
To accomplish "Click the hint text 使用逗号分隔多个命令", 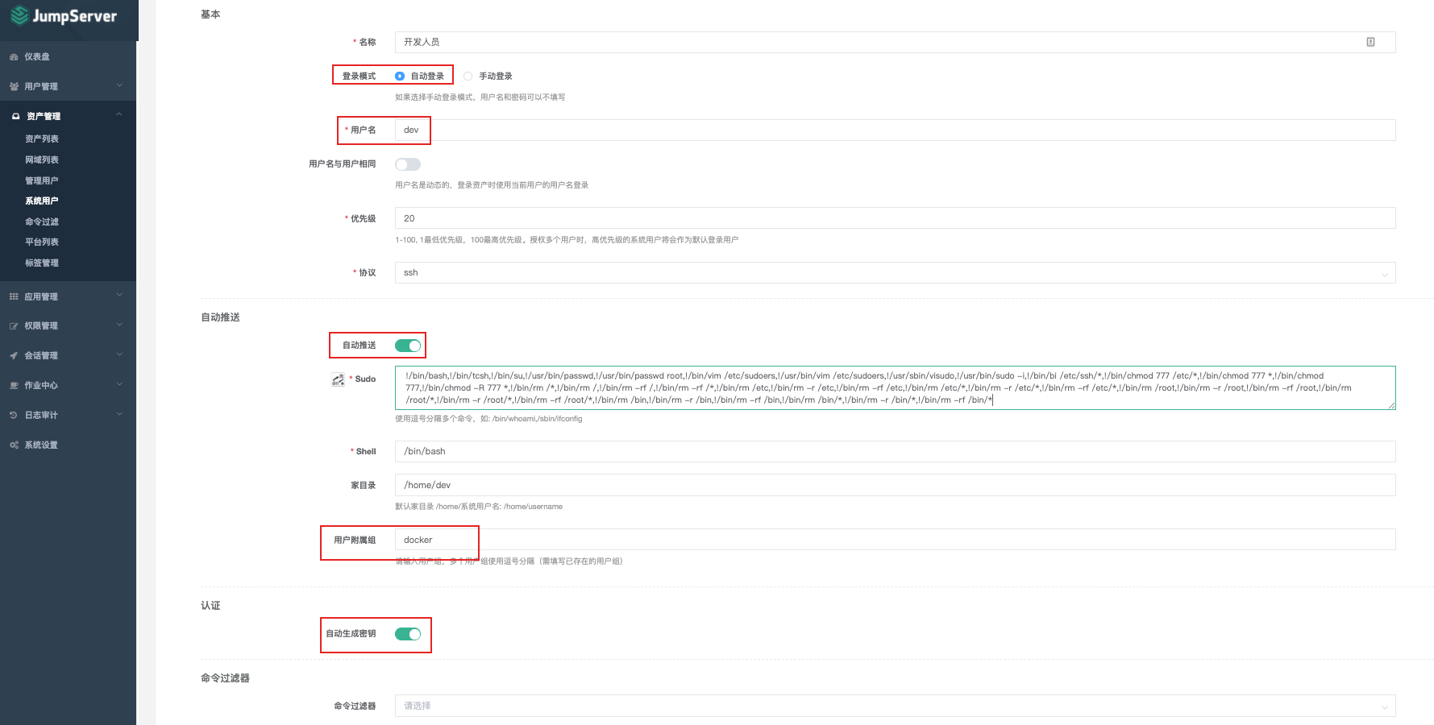I will [x=488, y=419].
